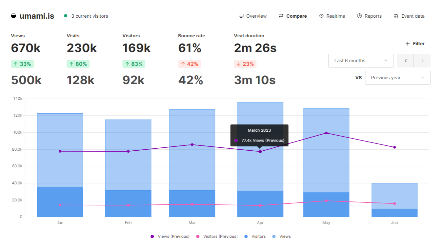The image size is (440, 245).
Task: Click the plus icon next to Filter
Action: 408,44
